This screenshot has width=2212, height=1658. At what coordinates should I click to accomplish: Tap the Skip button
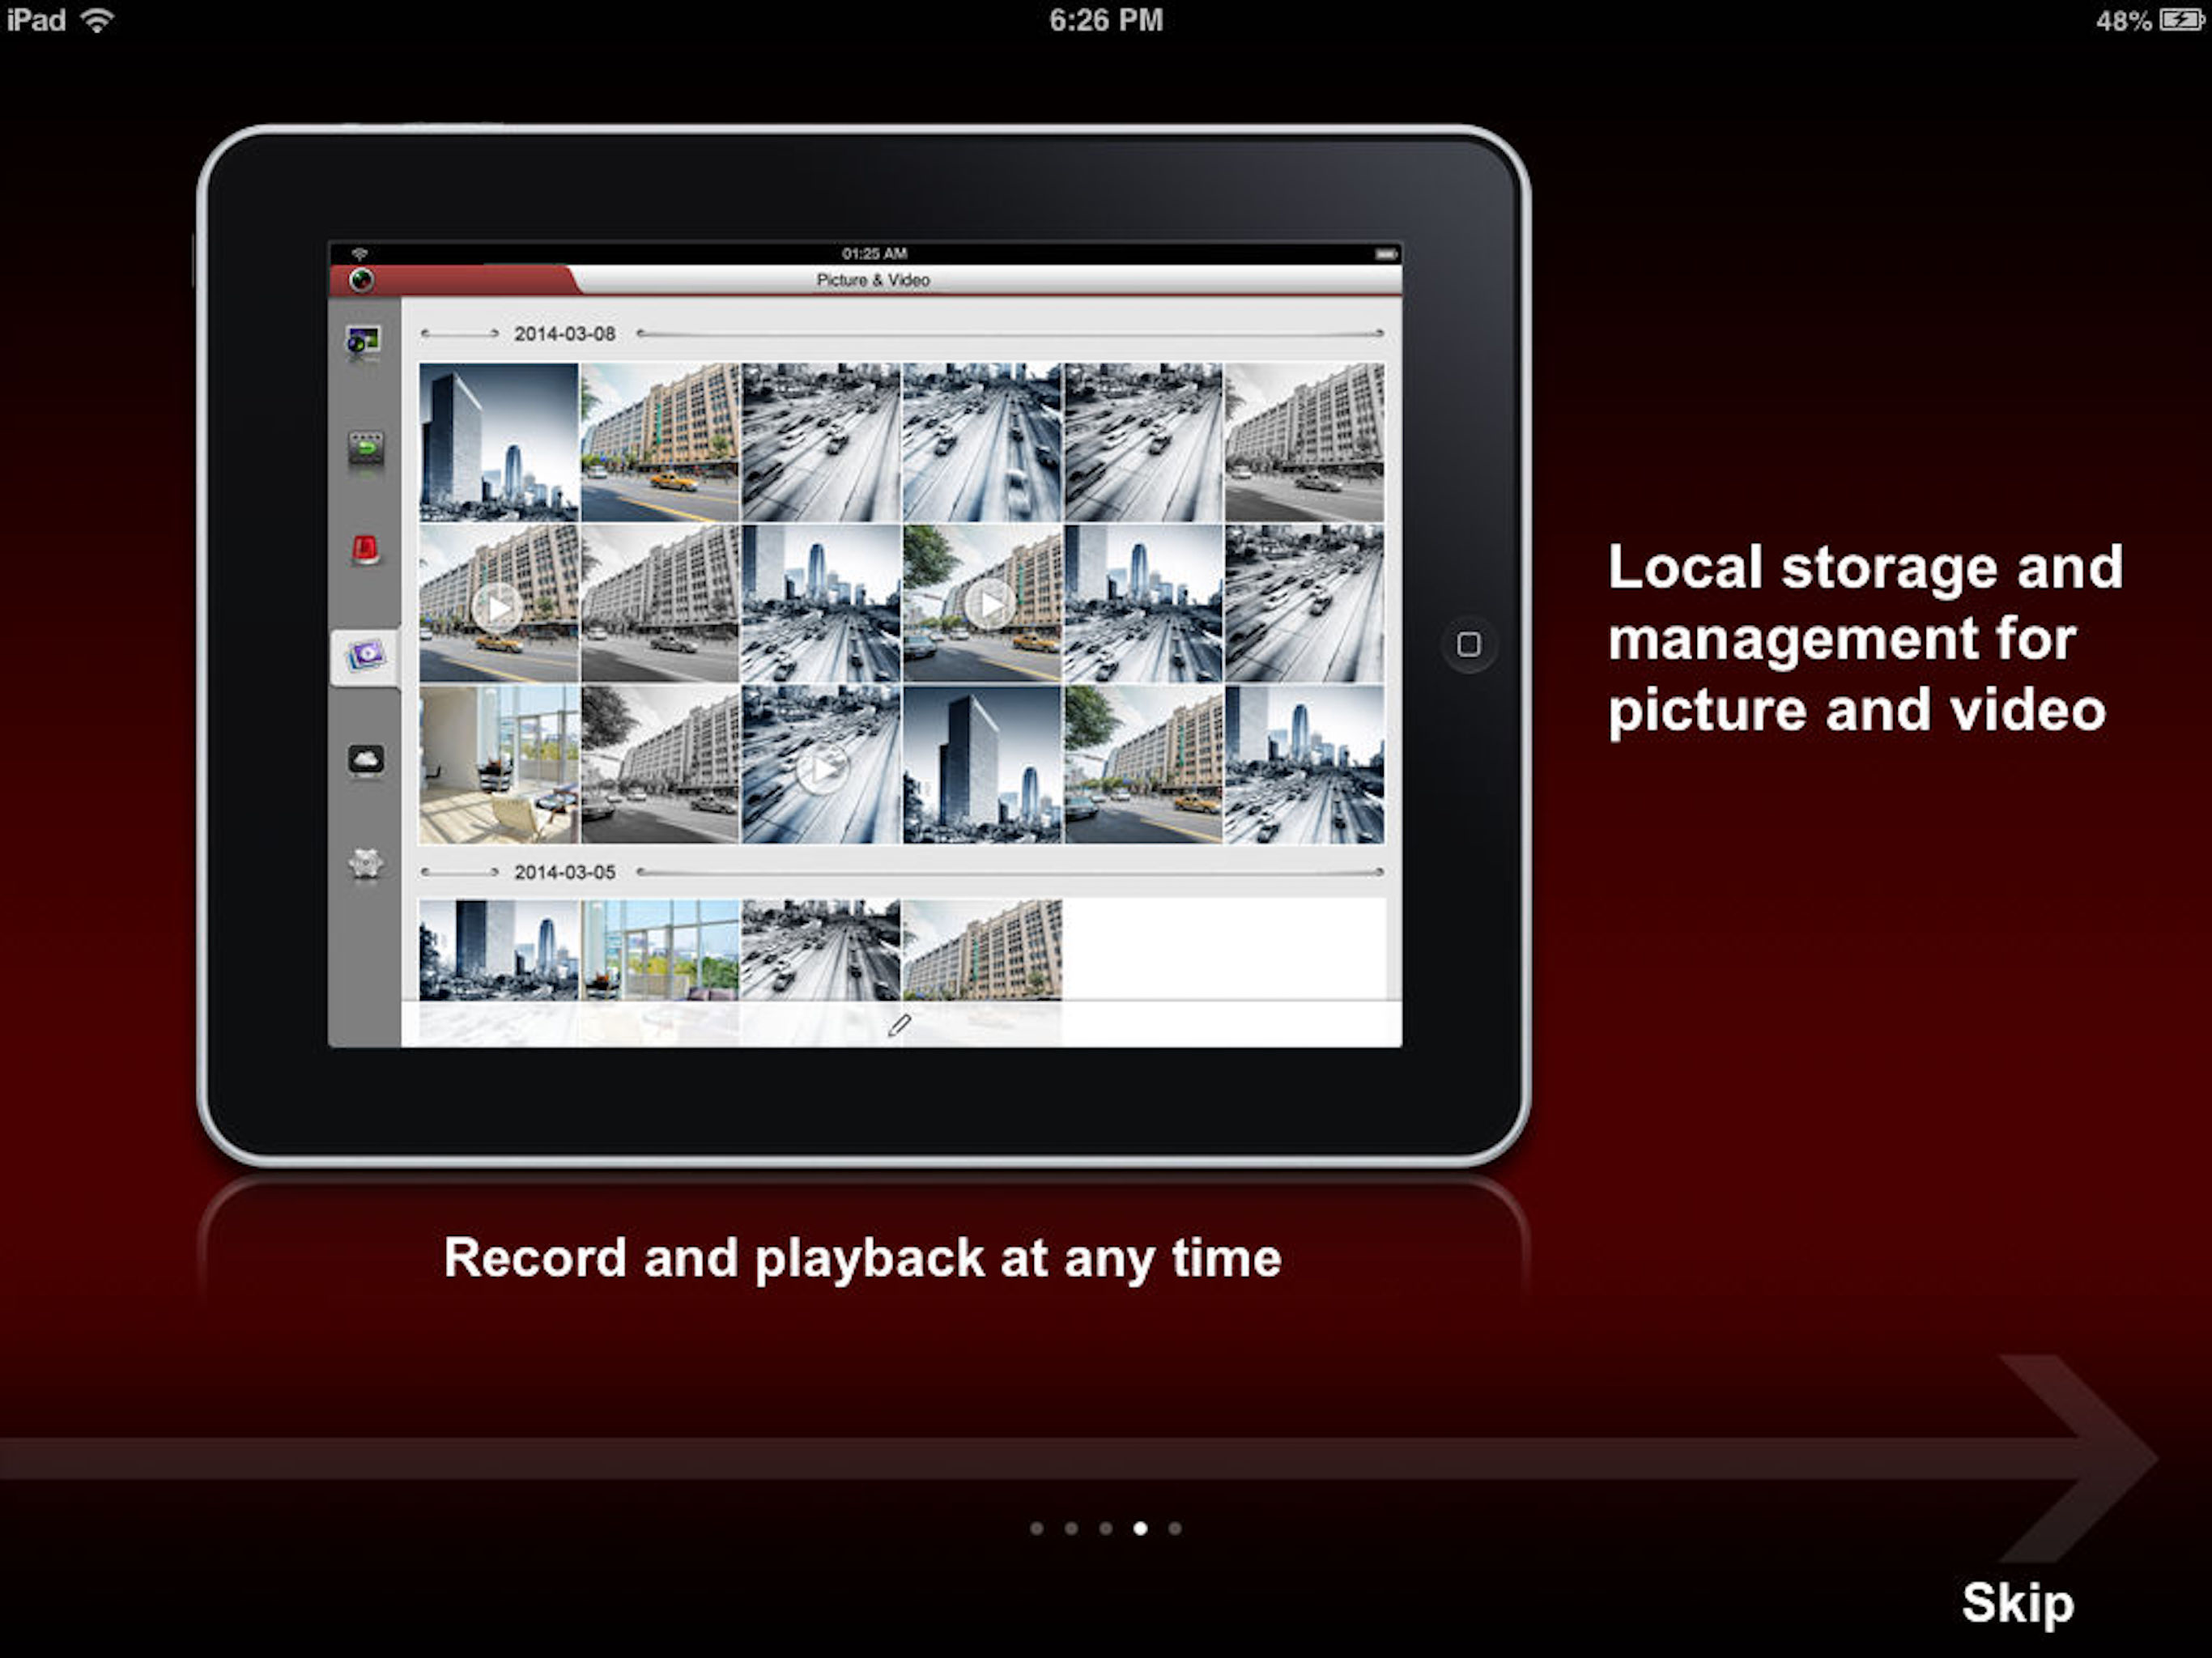(x=2017, y=1603)
